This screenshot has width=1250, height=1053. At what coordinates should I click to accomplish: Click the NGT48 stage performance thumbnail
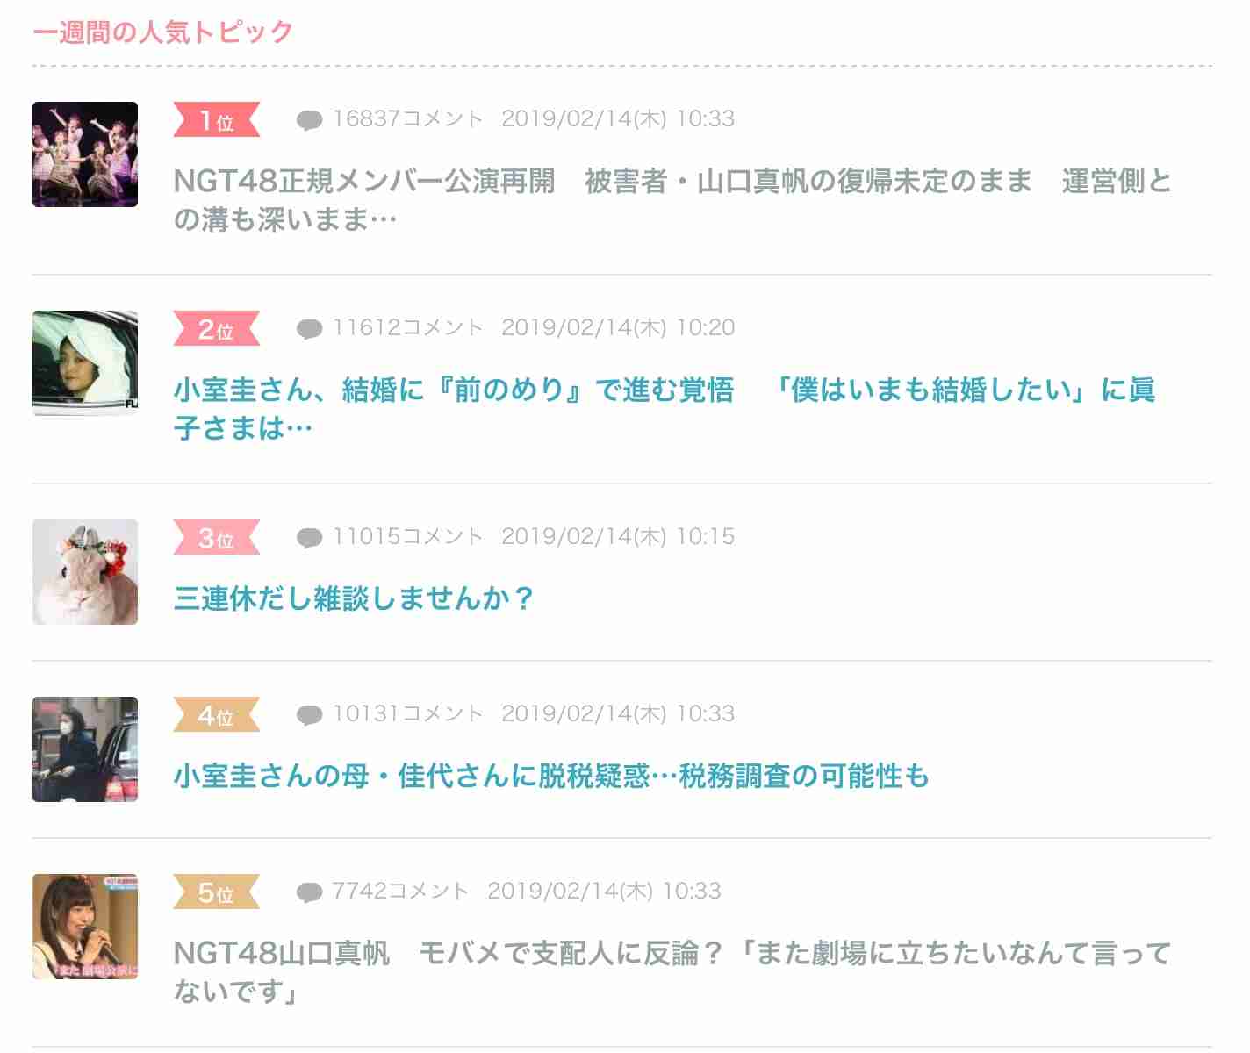click(85, 154)
